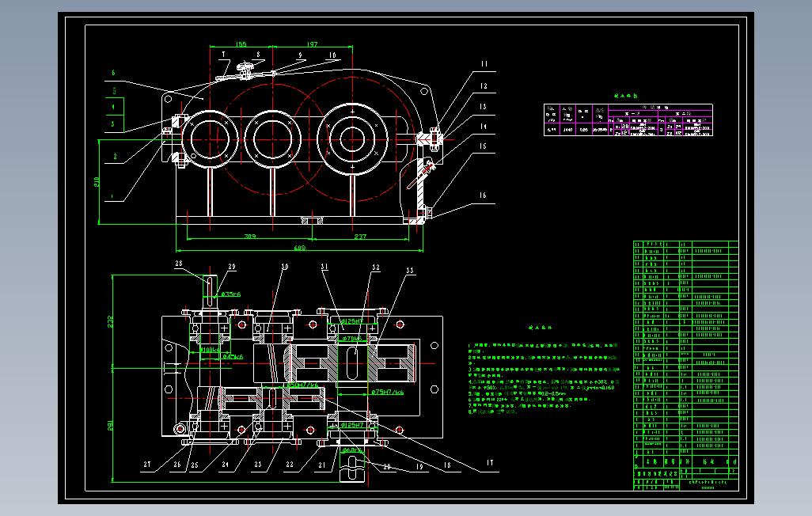Select the magenta gear parameter table

pos(628,120)
